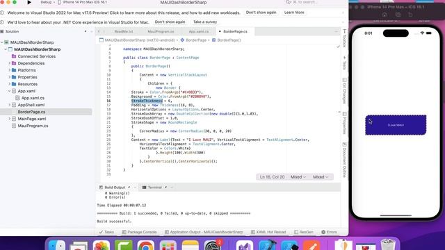Screen dimensions: 445x250
Task: Click the Simulator window Home icon
Action: pos(385,15)
